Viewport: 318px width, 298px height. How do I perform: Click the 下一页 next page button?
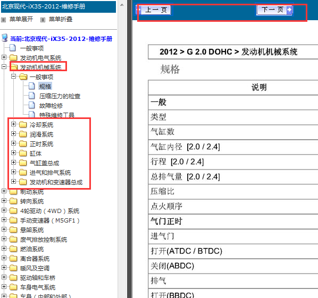[x=274, y=10]
